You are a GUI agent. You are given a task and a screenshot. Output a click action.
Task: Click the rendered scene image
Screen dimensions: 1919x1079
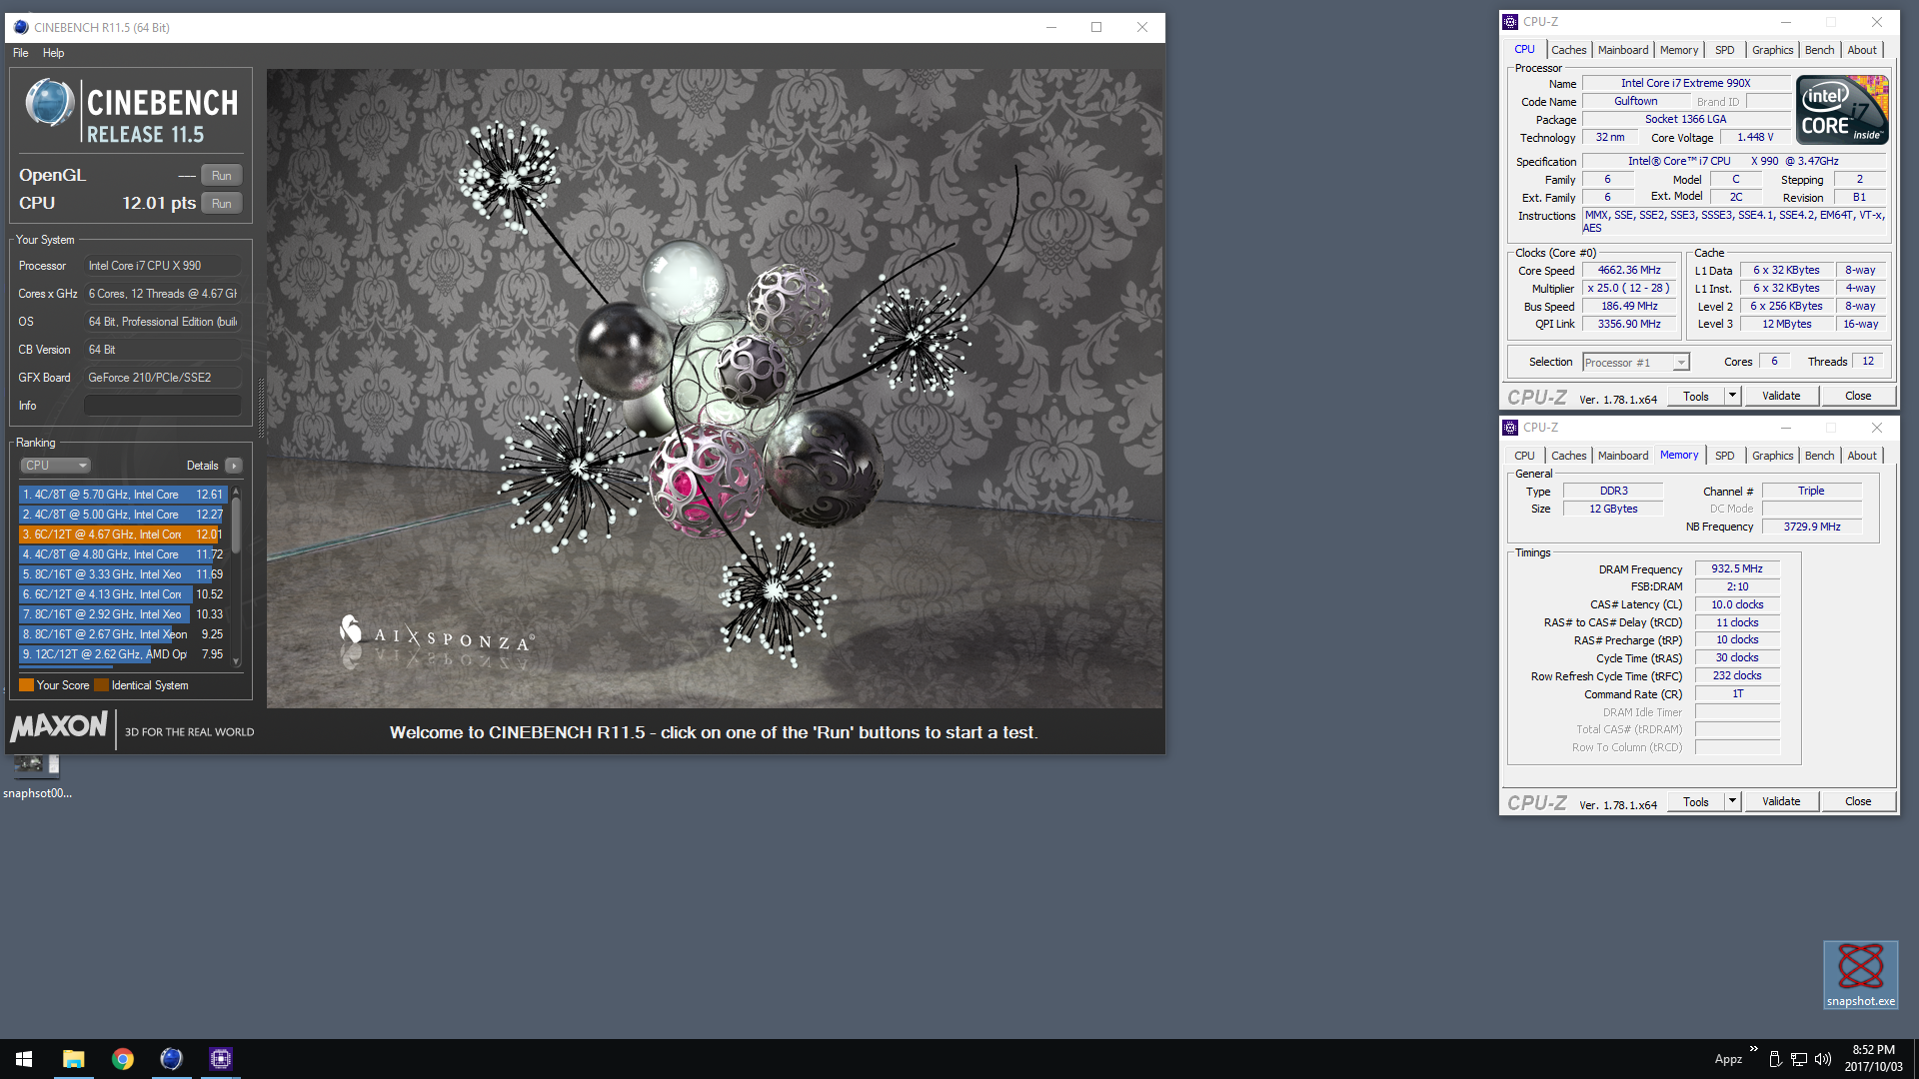point(715,389)
